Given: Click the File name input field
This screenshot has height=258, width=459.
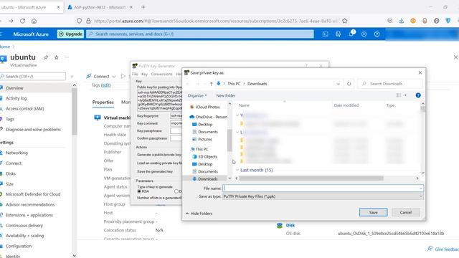Looking at the screenshot, I should pos(323,188).
